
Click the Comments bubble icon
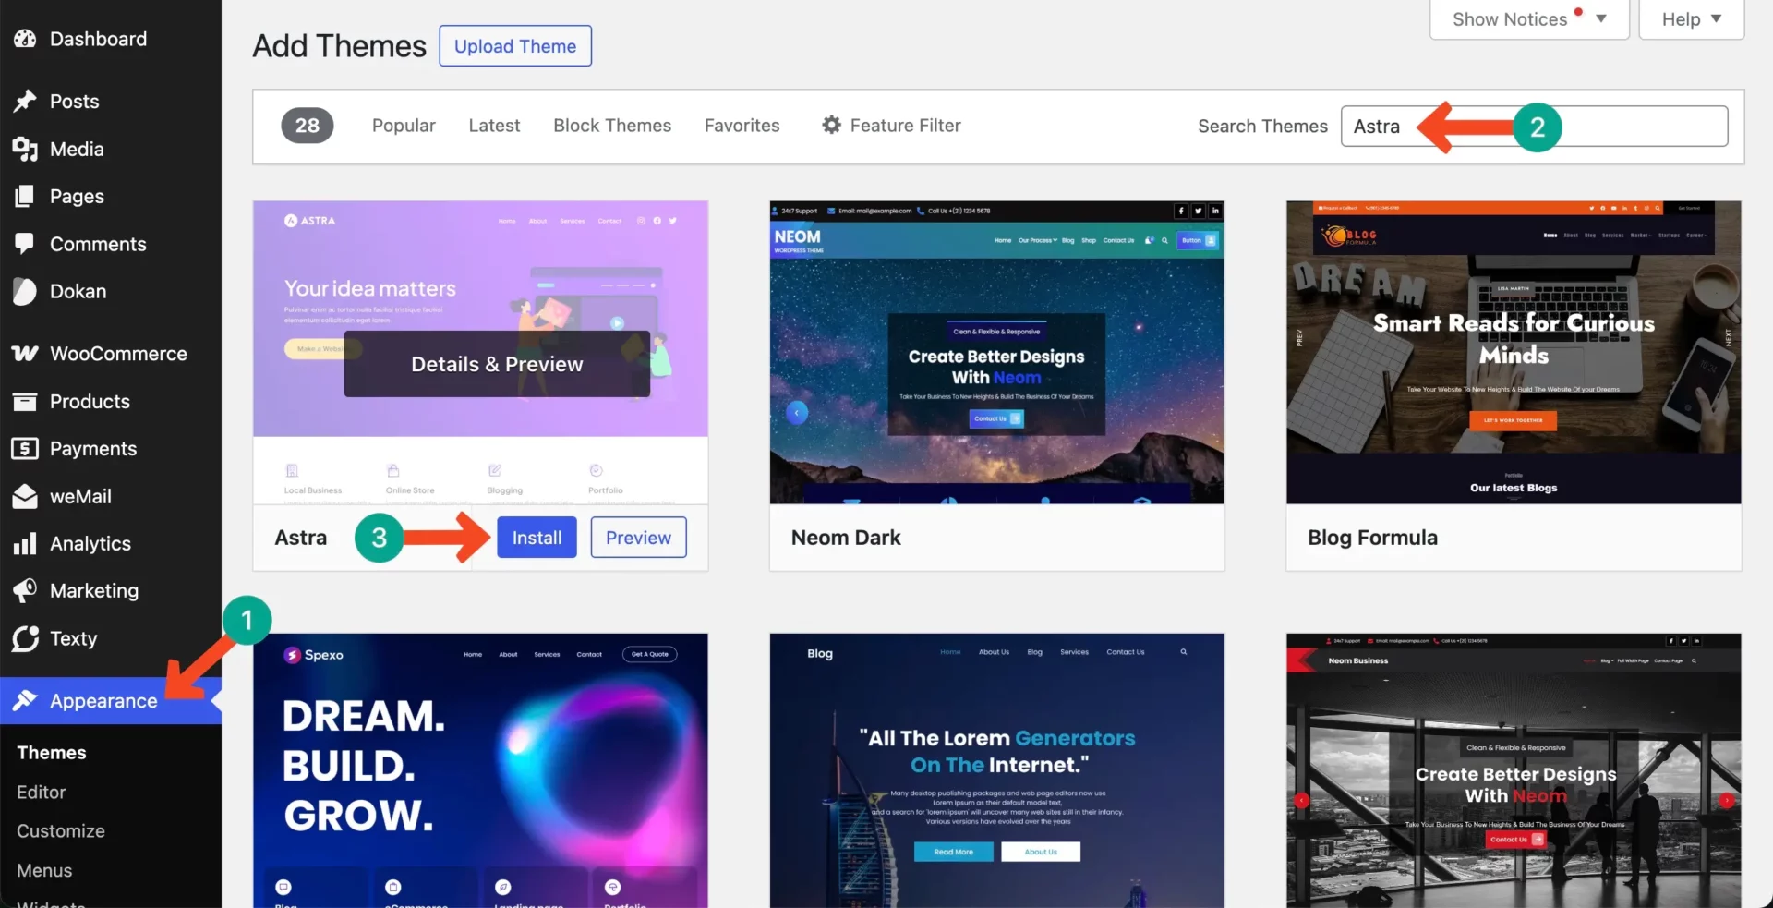(x=25, y=244)
